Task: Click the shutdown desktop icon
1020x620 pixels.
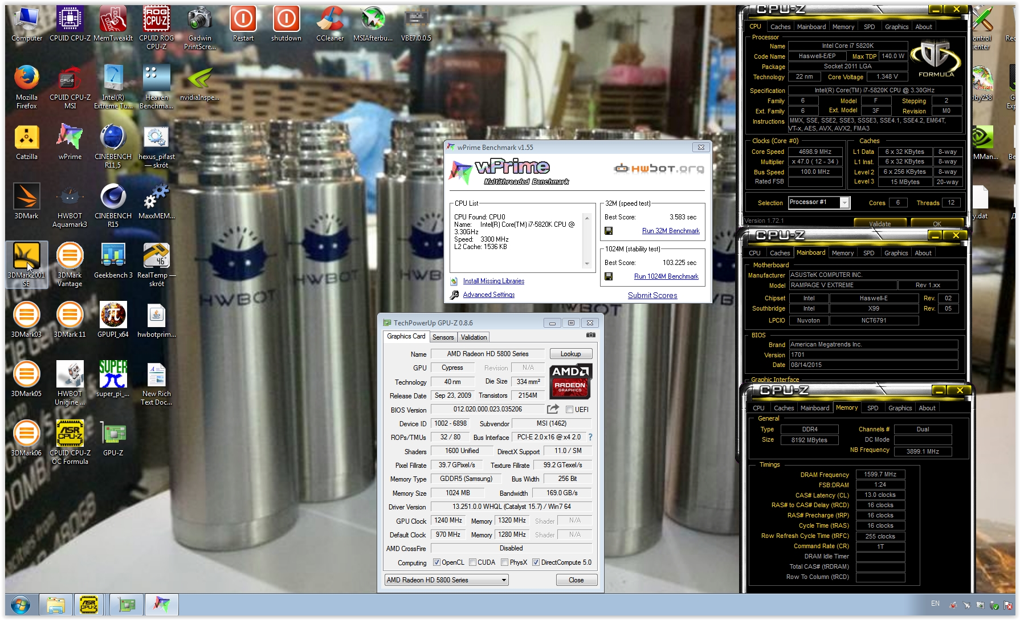Action: tap(286, 24)
